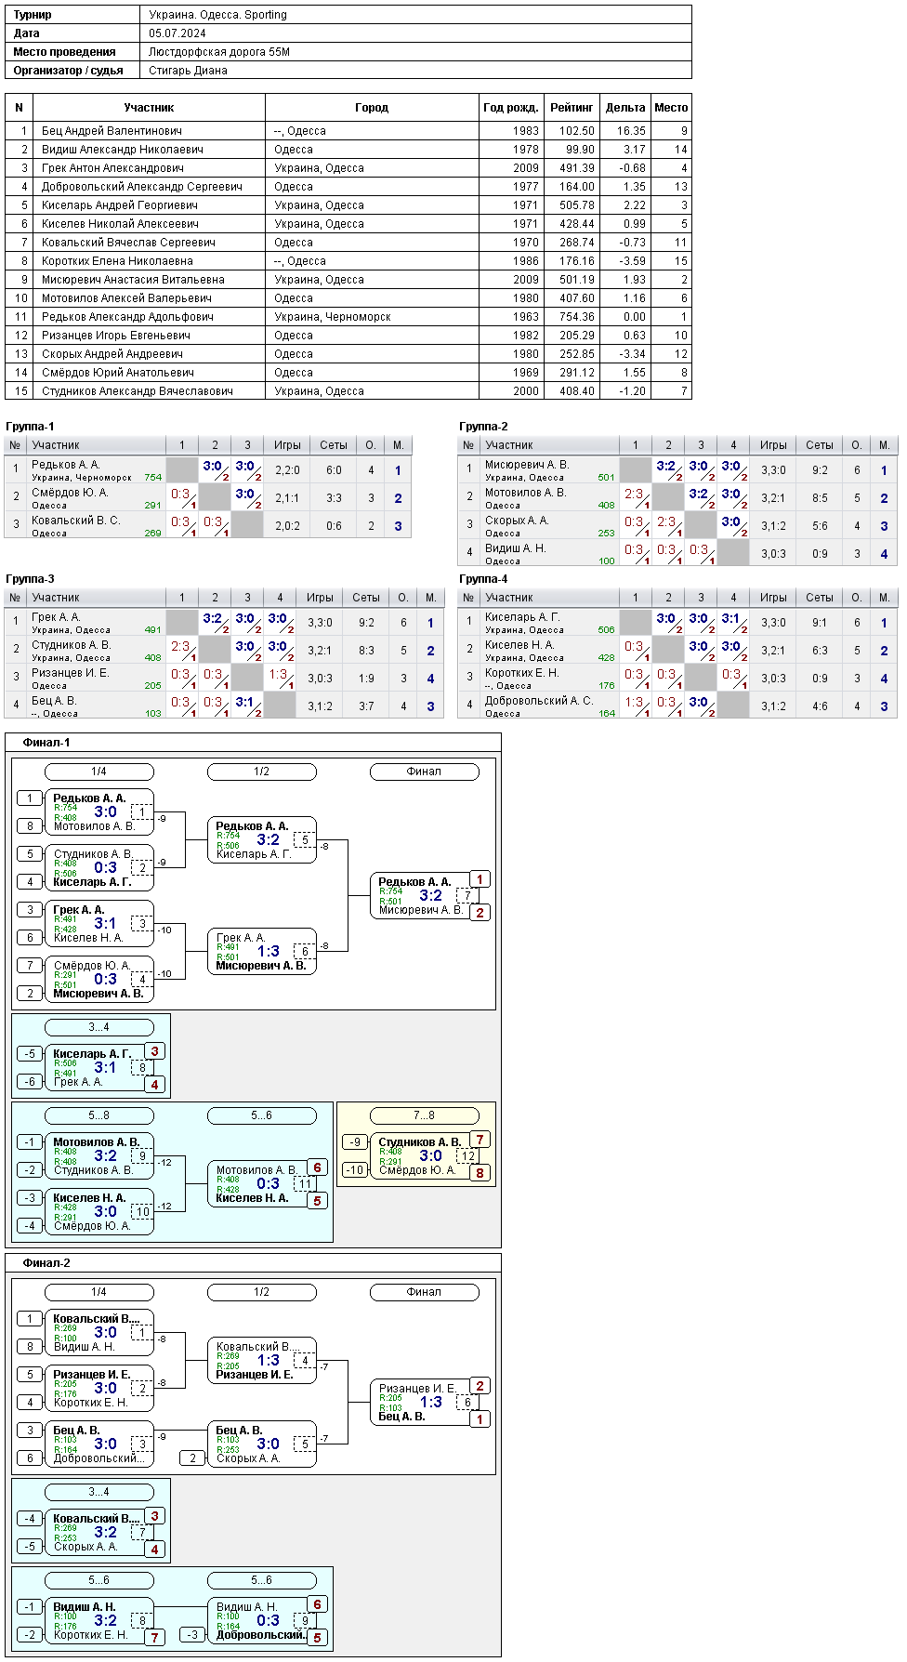Open Мисюревич Анастасия Витальевна's row

pyautogui.click(x=348, y=279)
